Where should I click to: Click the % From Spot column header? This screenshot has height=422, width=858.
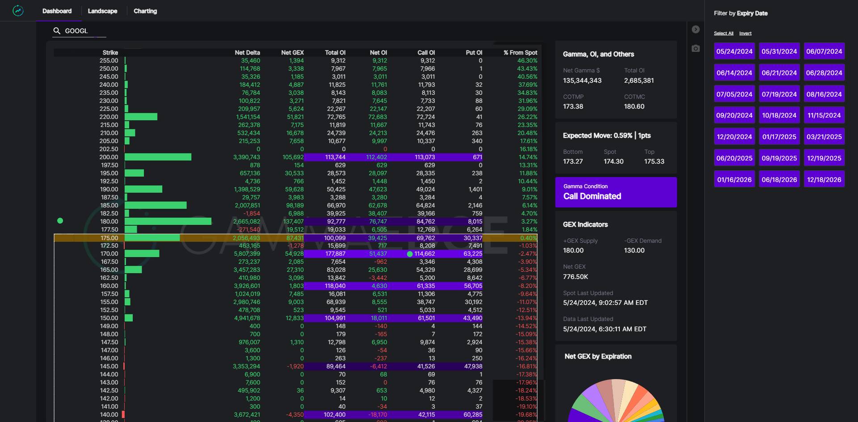520,53
